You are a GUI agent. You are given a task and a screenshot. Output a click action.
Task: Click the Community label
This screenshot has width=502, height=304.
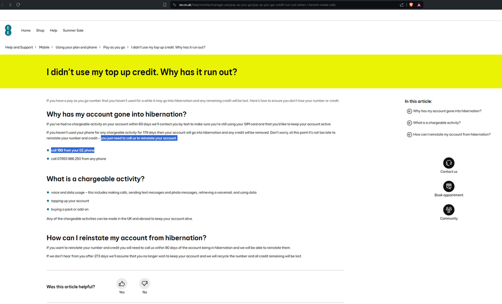pos(449,219)
